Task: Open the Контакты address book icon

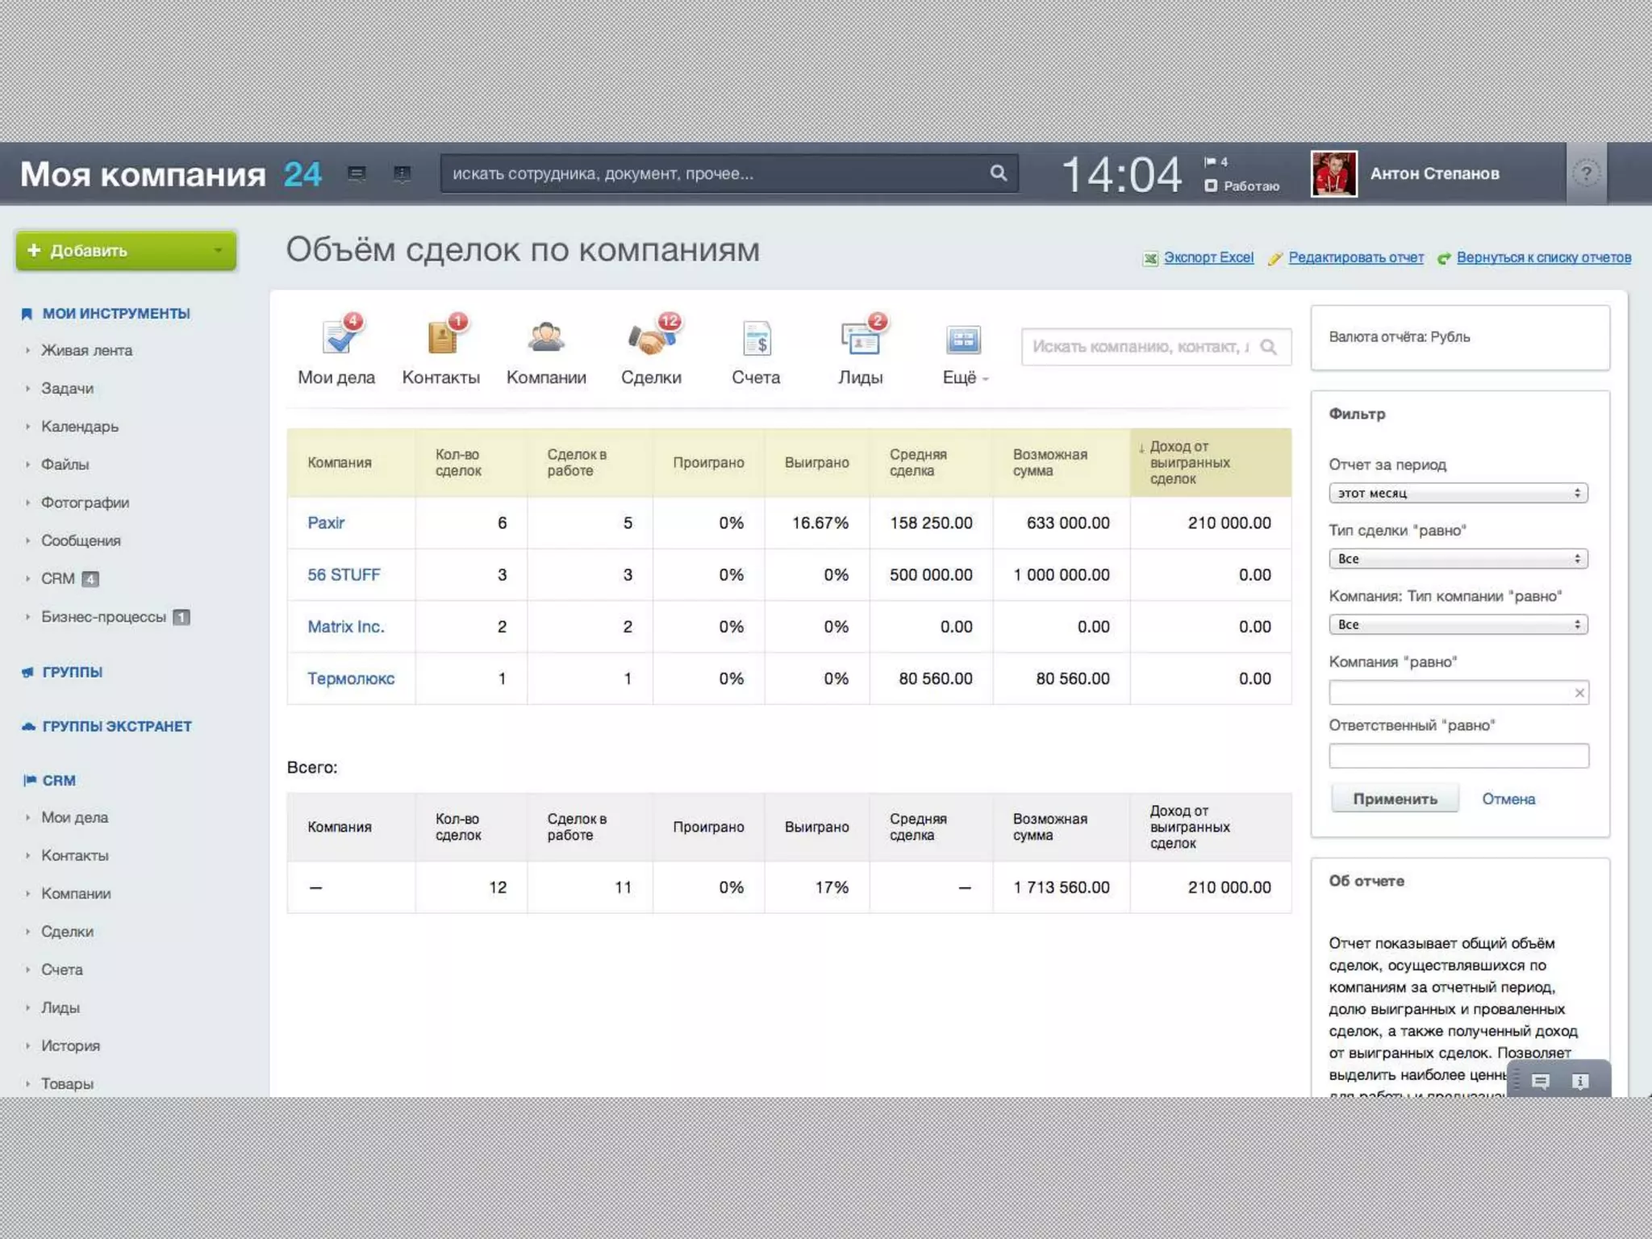Action: tap(441, 339)
